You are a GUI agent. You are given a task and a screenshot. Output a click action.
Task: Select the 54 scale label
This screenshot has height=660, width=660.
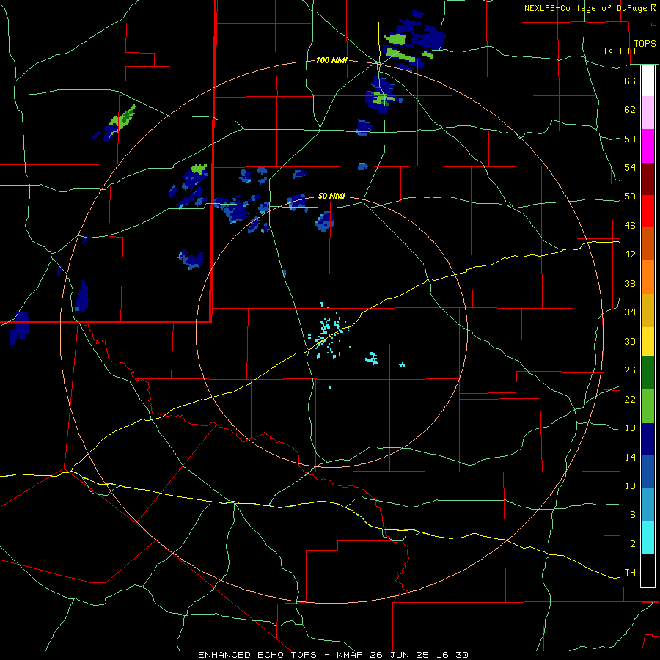point(630,167)
